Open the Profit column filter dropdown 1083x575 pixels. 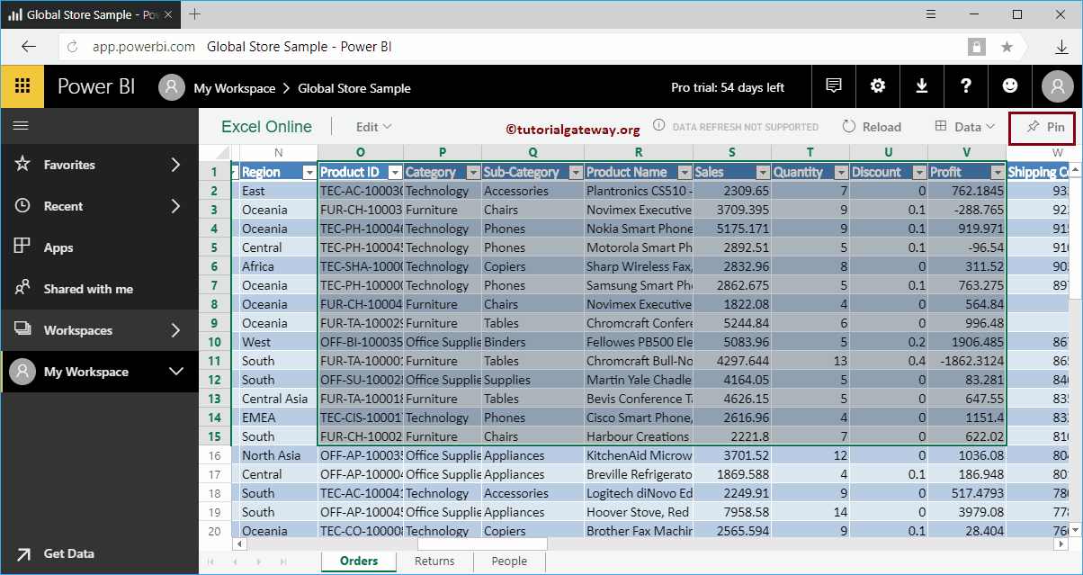tap(997, 172)
